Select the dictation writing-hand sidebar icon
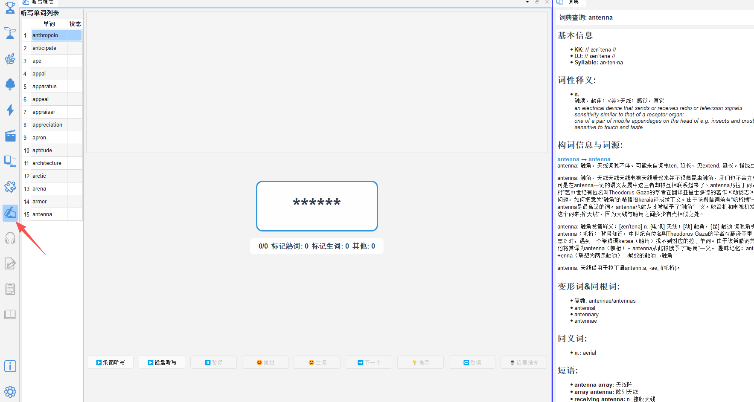754x402 pixels. click(x=10, y=212)
